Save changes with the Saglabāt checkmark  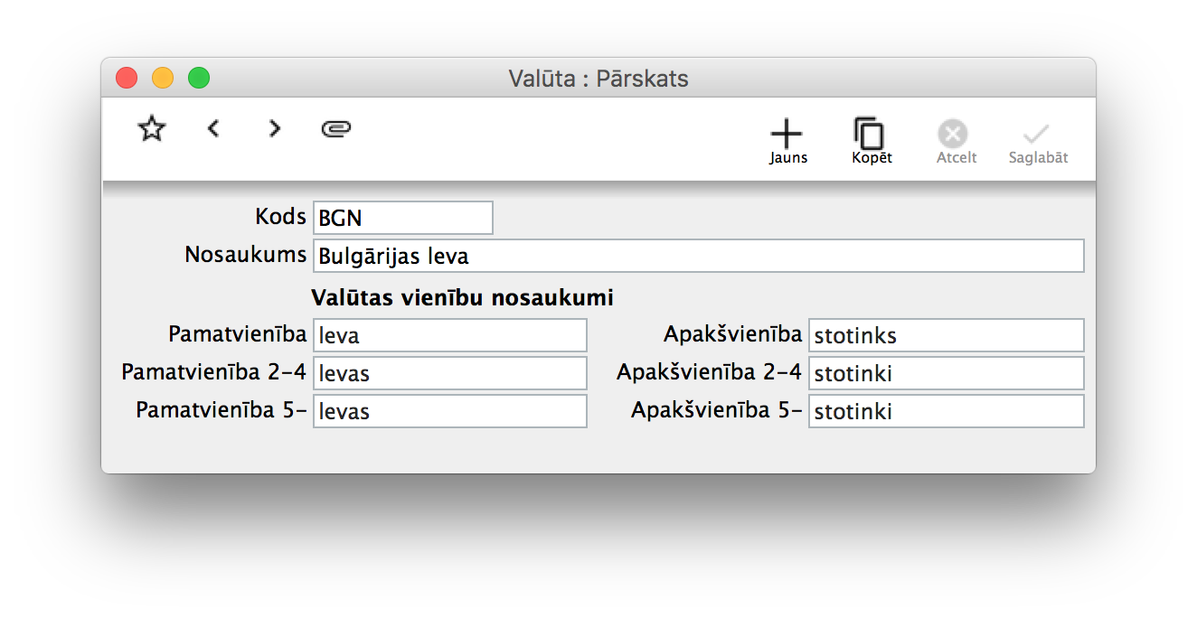point(1038,142)
